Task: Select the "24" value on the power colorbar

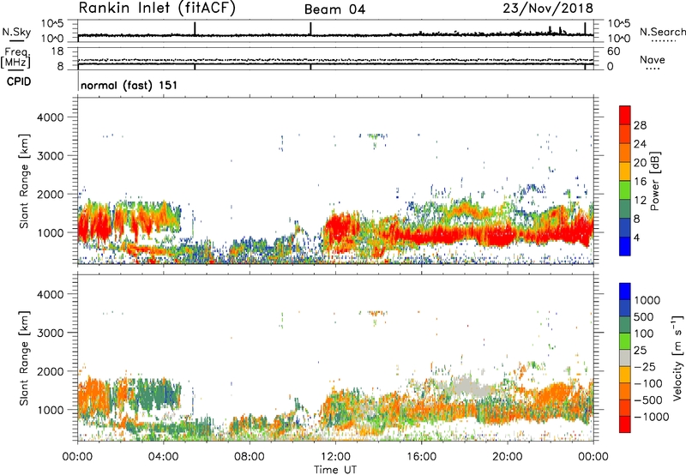Action: [640, 144]
